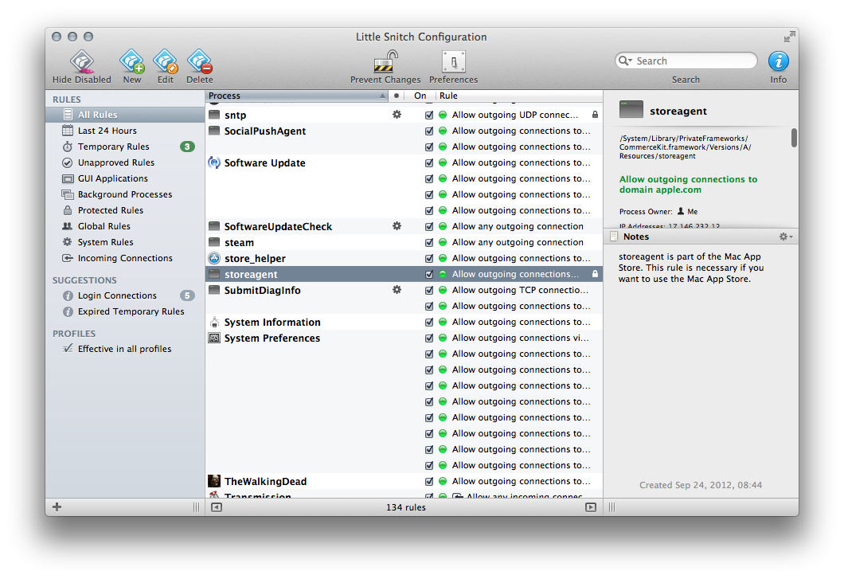Select Global Rules filter
This screenshot has height=579, width=844.
(x=125, y=226)
